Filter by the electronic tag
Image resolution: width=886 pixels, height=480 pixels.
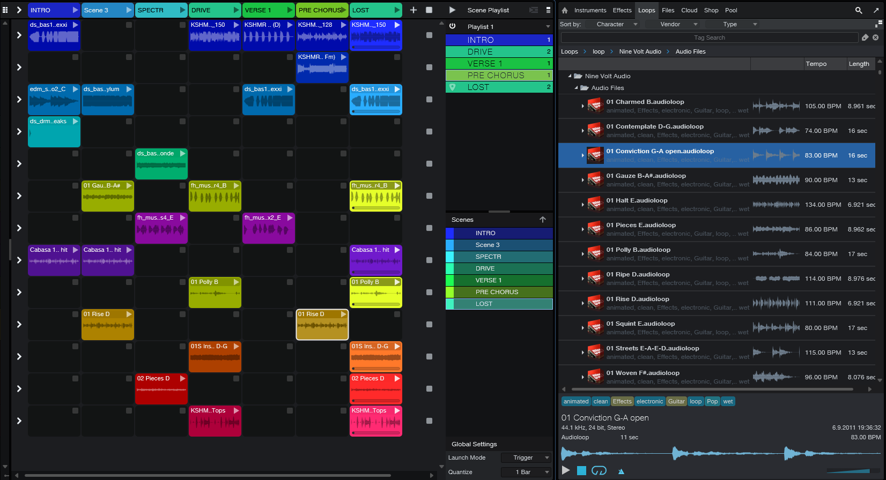[x=650, y=401]
